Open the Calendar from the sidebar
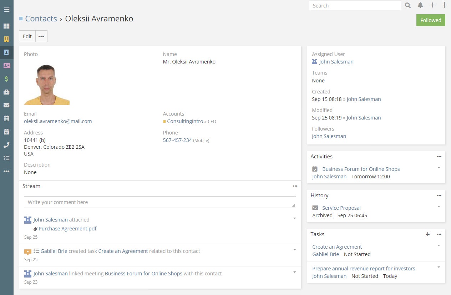Screen dimensions: 451x295 coord(6,118)
